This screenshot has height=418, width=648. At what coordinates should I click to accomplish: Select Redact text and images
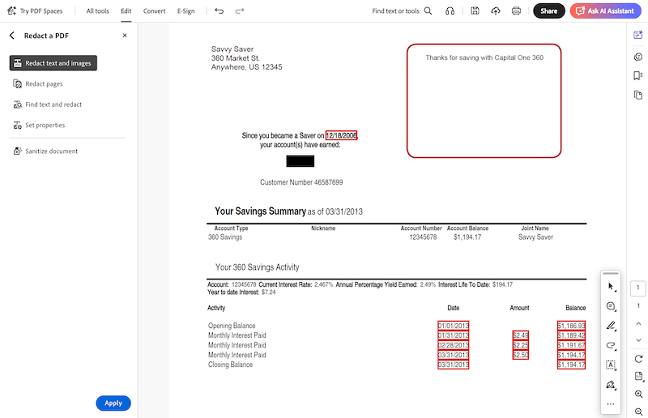(53, 63)
